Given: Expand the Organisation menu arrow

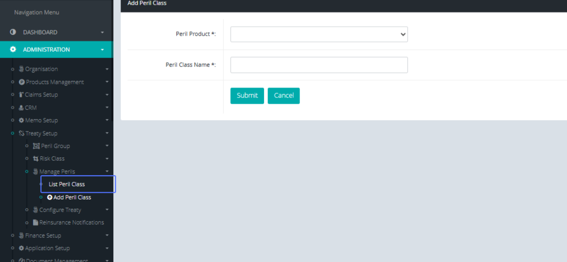Looking at the screenshot, I should coord(107,69).
